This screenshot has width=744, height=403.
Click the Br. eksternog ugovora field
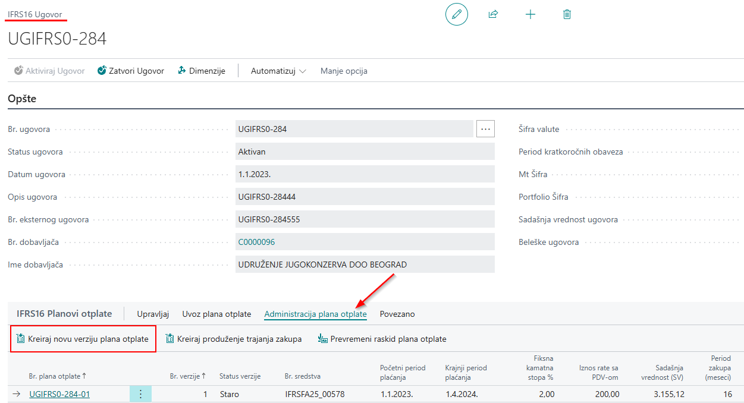[x=365, y=219]
